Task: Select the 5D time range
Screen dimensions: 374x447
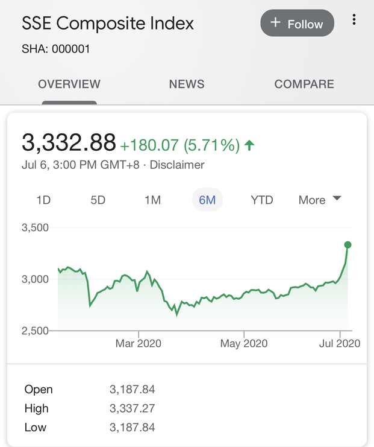Action: (x=98, y=200)
